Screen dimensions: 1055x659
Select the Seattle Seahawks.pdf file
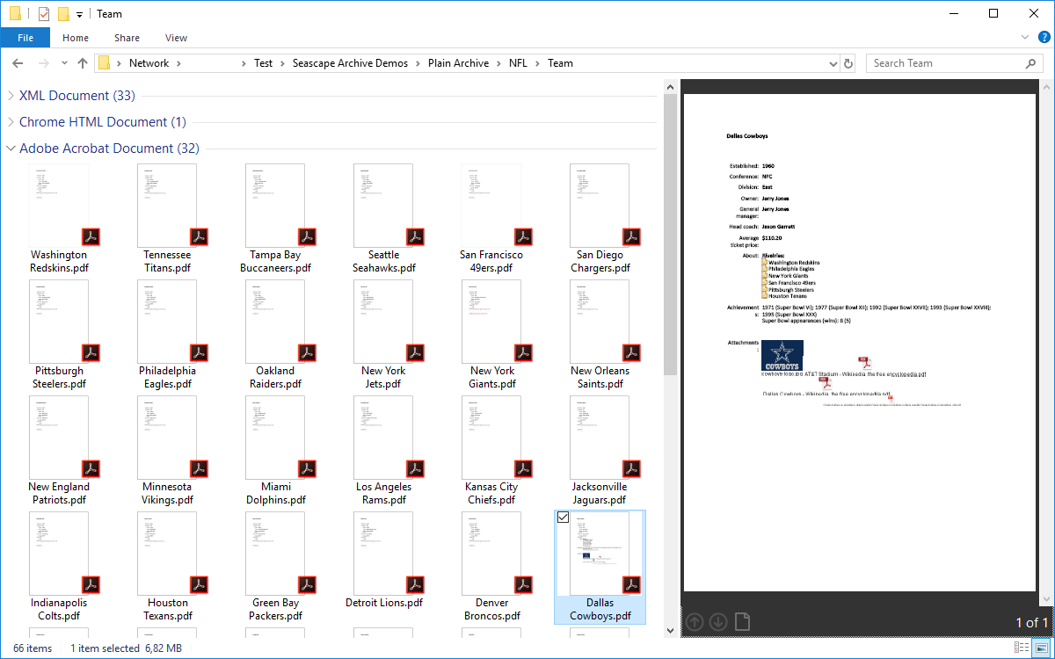[x=383, y=218]
